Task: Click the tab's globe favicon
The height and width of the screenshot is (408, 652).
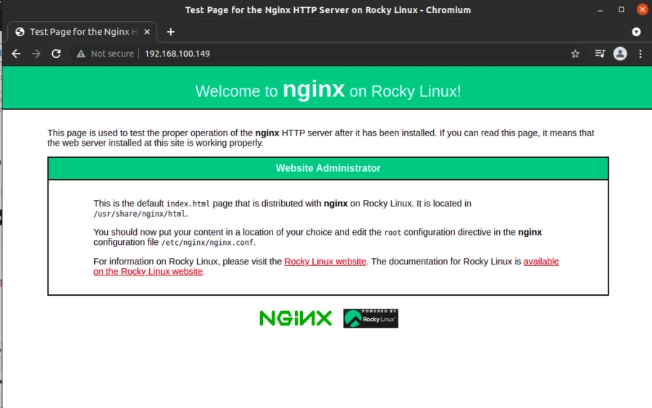Action: point(20,32)
